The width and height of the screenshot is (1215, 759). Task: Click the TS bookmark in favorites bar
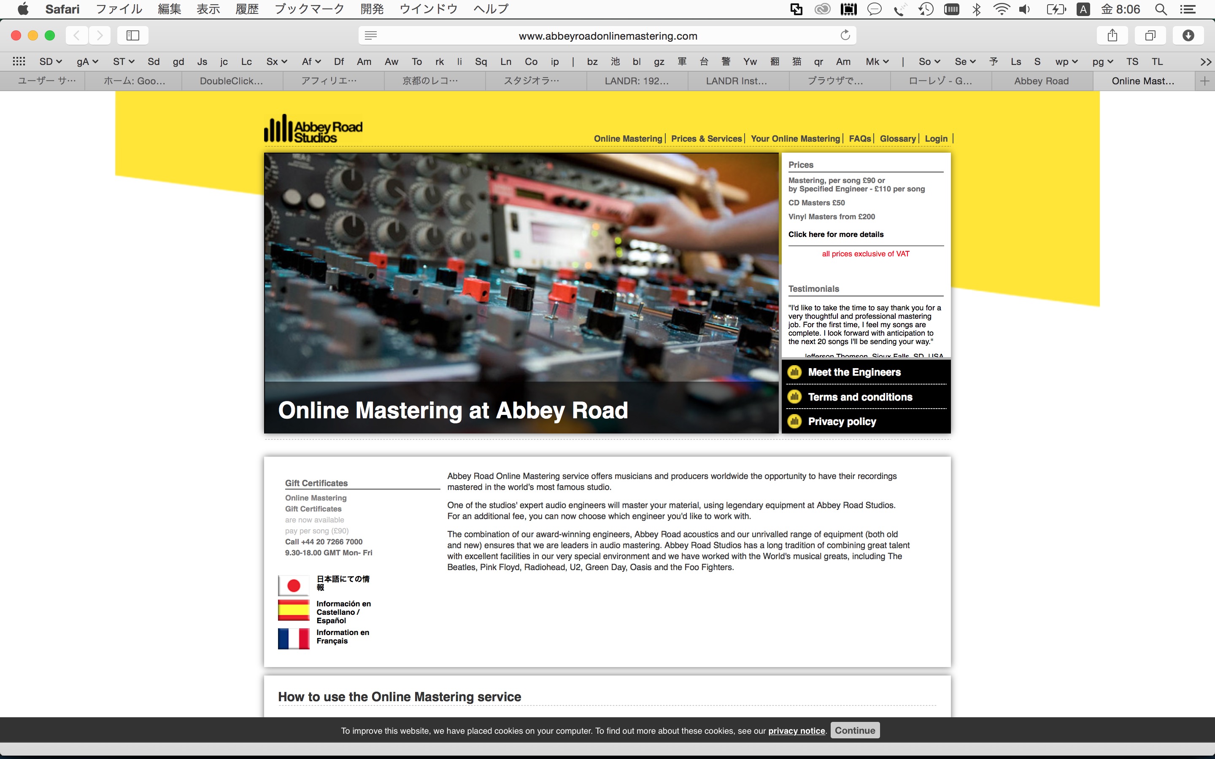point(1132,61)
